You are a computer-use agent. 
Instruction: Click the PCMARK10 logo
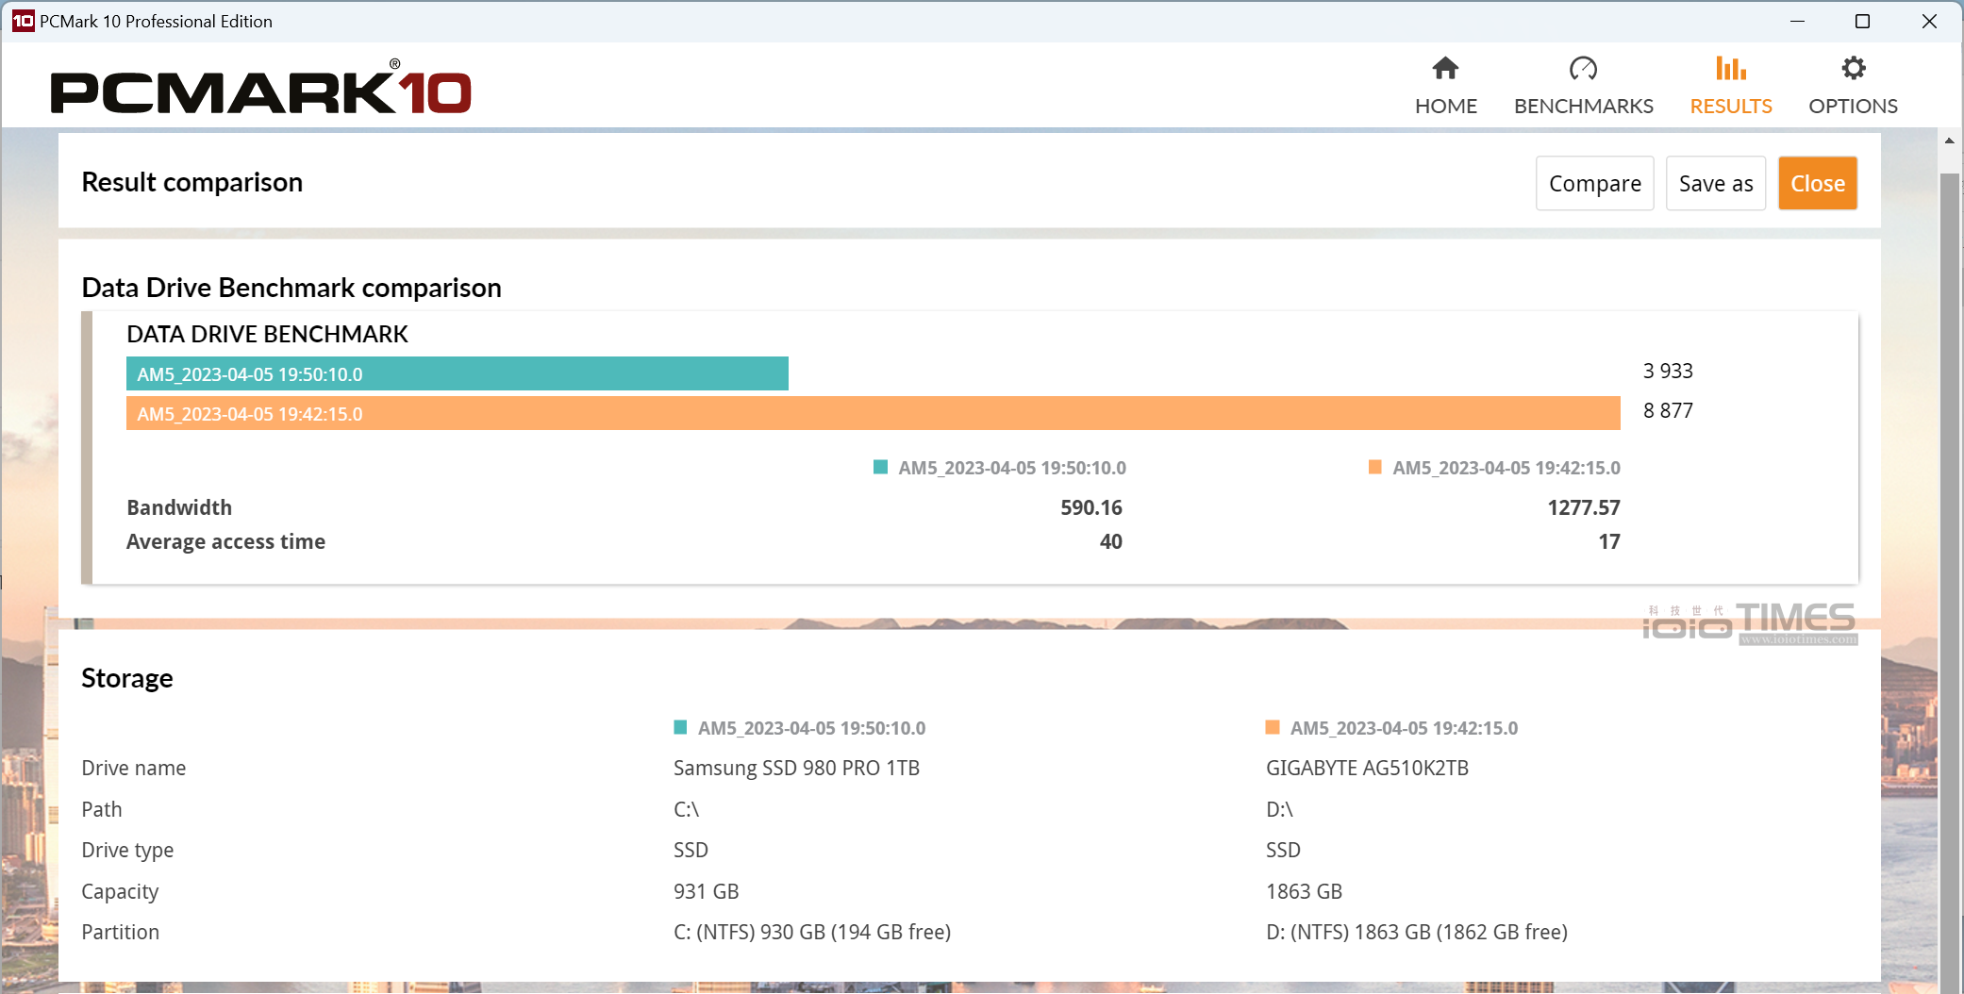(x=260, y=88)
